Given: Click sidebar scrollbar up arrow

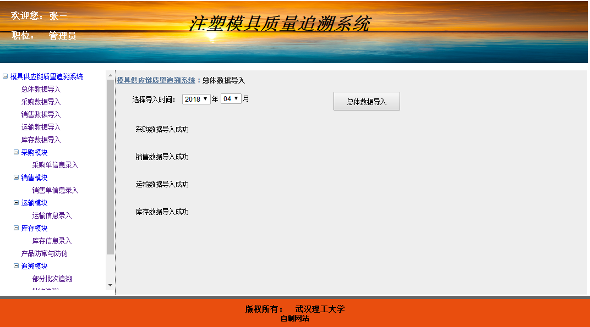Looking at the screenshot, I should [110, 75].
